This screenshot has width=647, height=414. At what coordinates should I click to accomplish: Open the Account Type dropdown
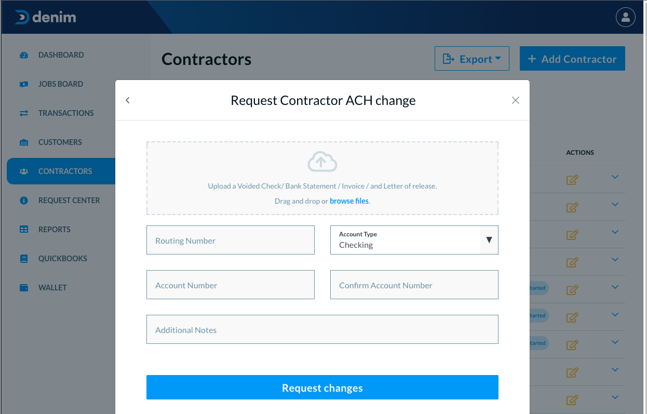coord(414,240)
